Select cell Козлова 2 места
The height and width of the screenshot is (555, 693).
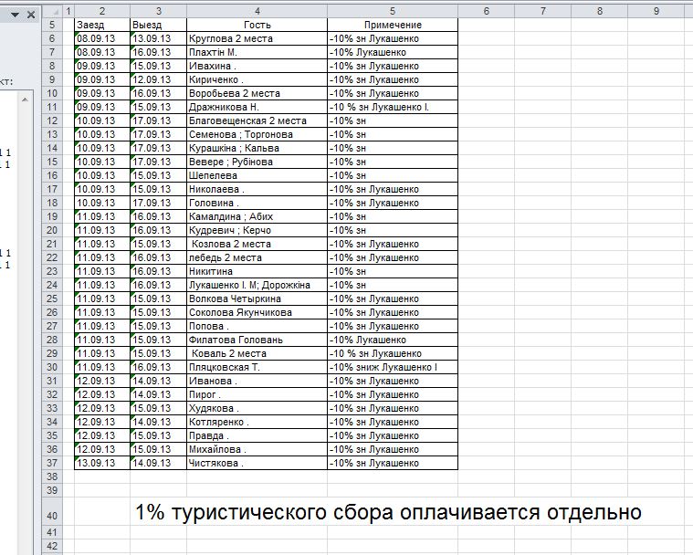point(257,244)
